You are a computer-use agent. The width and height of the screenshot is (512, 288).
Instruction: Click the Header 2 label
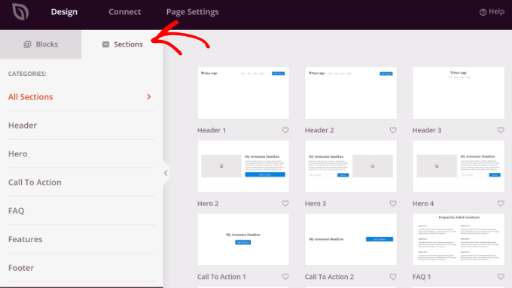[x=319, y=130]
